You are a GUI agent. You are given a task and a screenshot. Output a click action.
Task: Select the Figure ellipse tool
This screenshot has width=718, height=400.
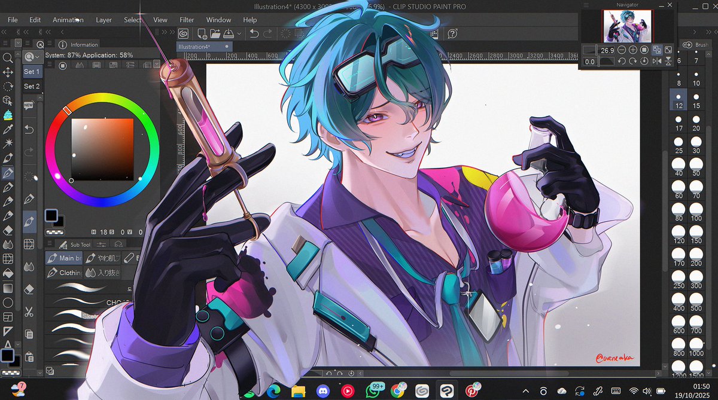tap(8, 302)
